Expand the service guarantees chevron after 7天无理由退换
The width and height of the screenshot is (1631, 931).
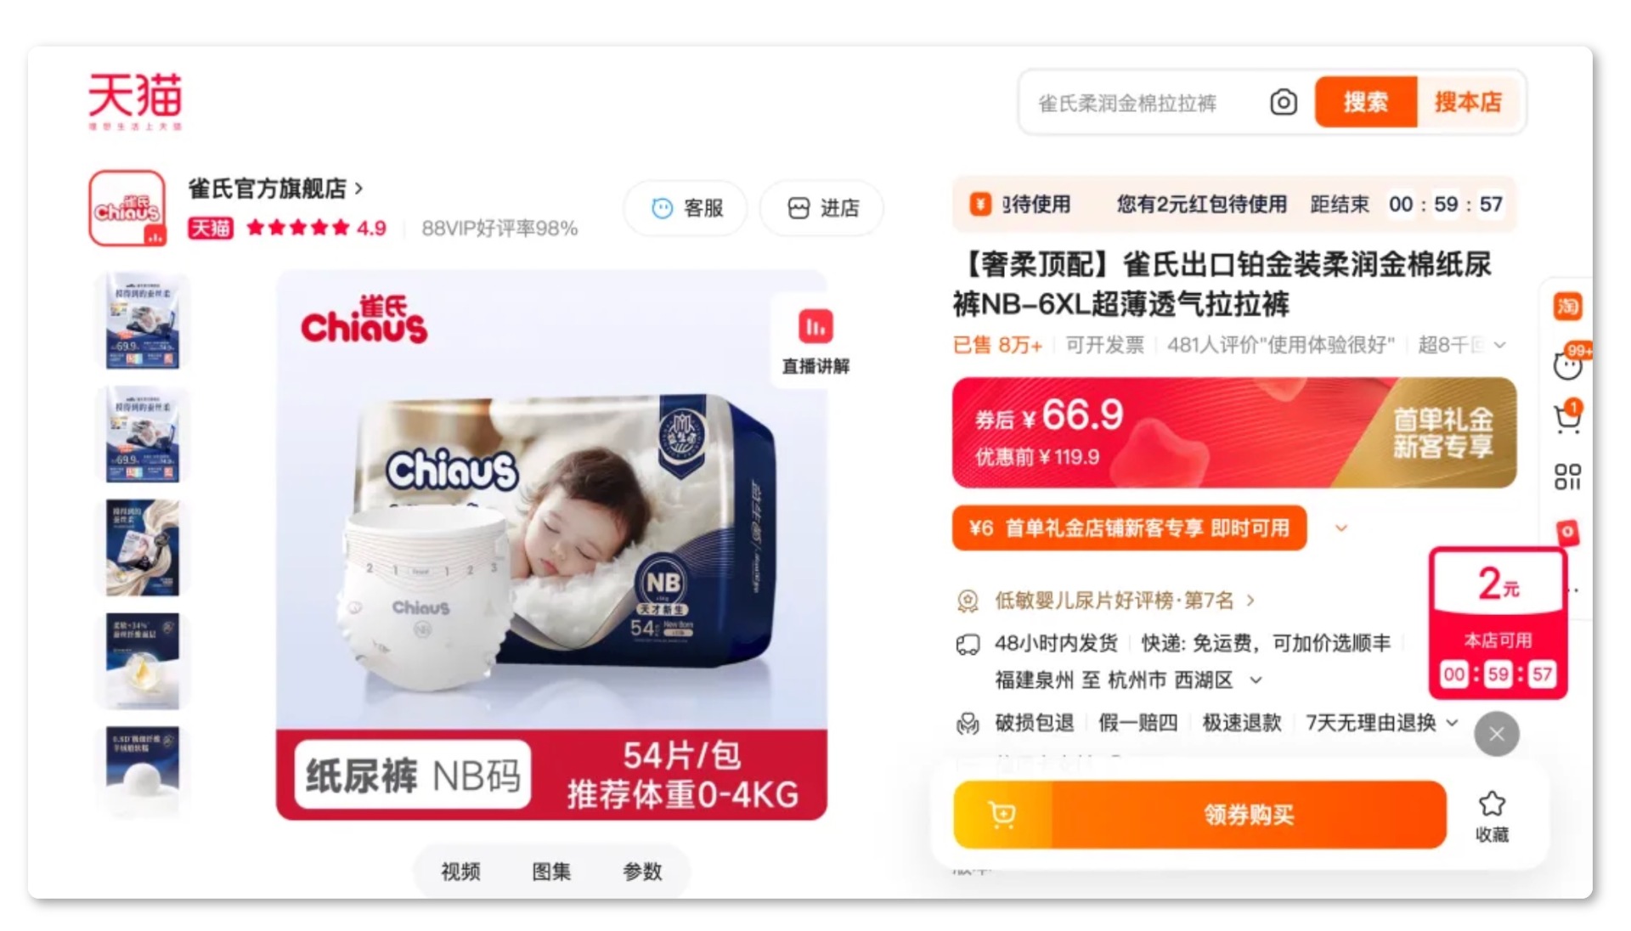pyautogui.click(x=1452, y=723)
